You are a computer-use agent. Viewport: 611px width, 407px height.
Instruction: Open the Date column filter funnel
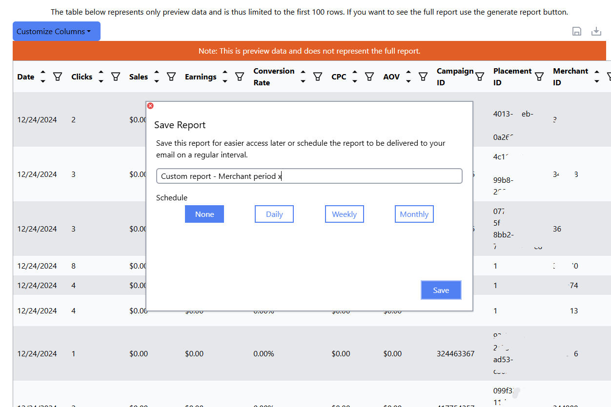pyautogui.click(x=58, y=77)
